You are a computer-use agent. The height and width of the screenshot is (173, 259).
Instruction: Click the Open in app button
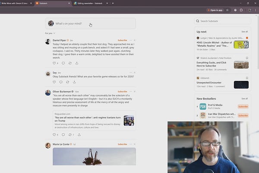pyautogui.click(x=215, y=10)
